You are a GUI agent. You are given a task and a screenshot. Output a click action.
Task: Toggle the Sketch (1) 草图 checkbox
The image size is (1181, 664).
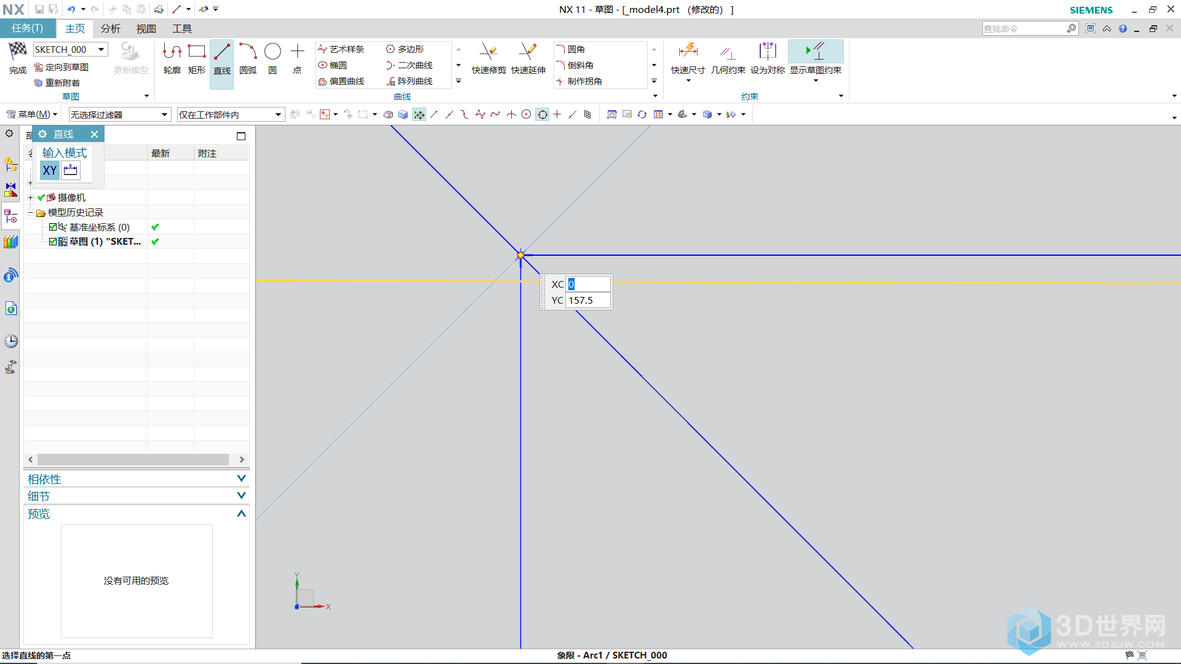pyautogui.click(x=53, y=242)
